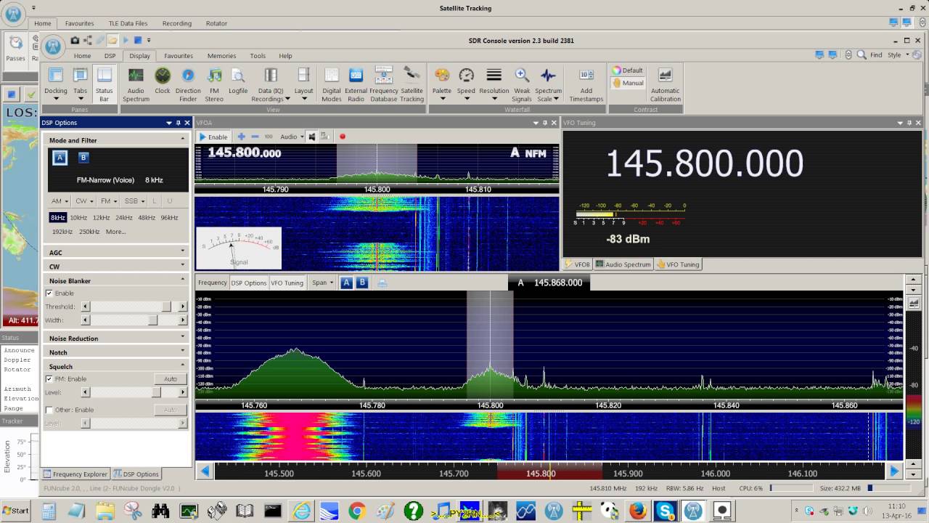Viewport: 929px width, 523px height.
Task: Select VFO B in Mode and Filter
Action: (x=83, y=158)
